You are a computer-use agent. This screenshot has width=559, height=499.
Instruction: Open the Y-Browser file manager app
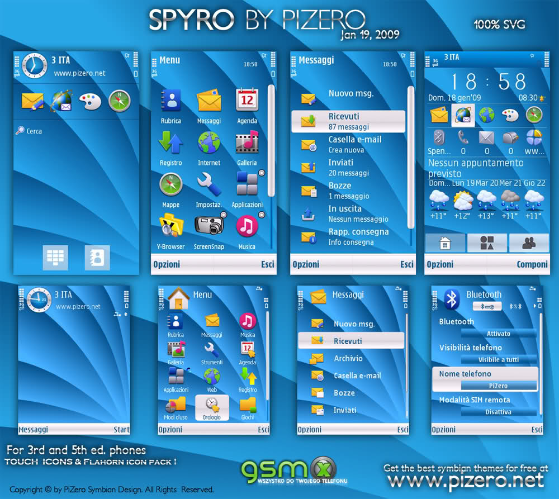coord(170,225)
